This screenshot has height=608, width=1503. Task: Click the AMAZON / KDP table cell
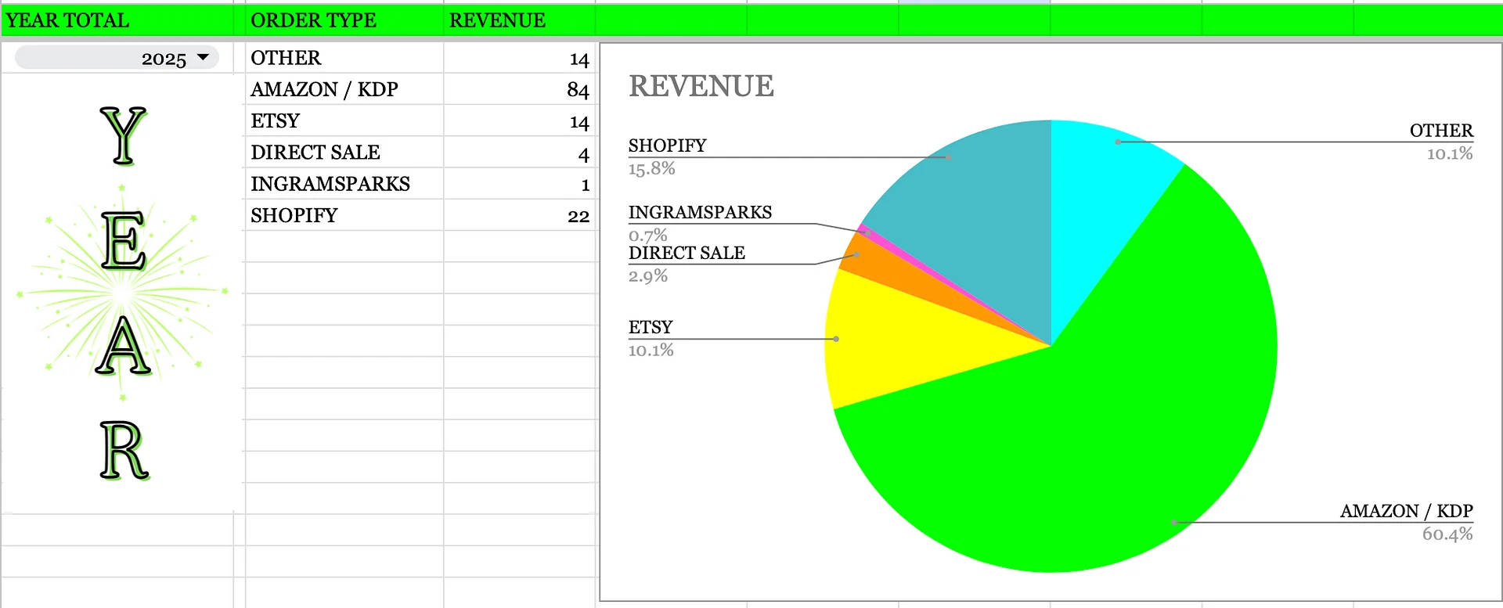pos(344,89)
